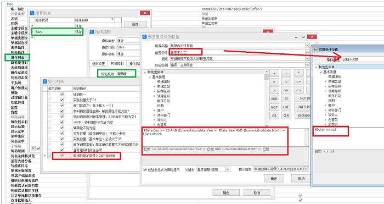Toggle the 单据日期不能录入26日至月底 rule checkbox

(x=61, y=156)
